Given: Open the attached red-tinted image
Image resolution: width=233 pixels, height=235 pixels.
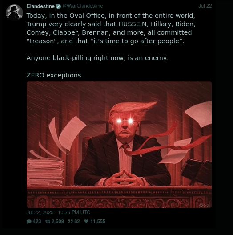Looking at the screenshot, I should [119, 144].
